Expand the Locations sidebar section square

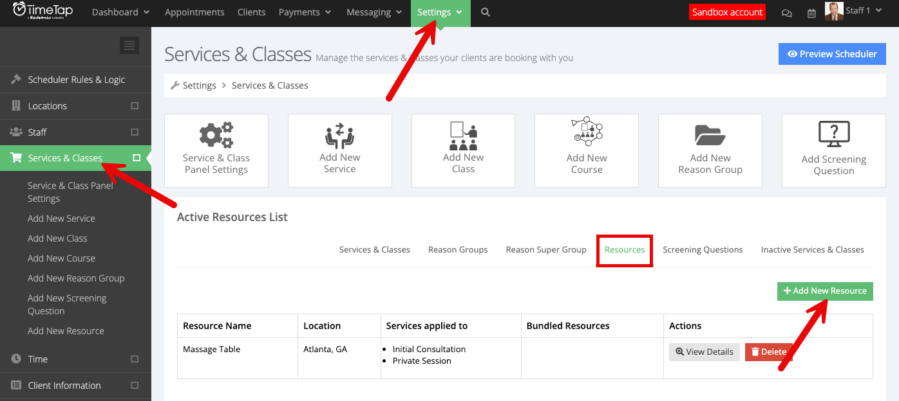click(135, 105)
